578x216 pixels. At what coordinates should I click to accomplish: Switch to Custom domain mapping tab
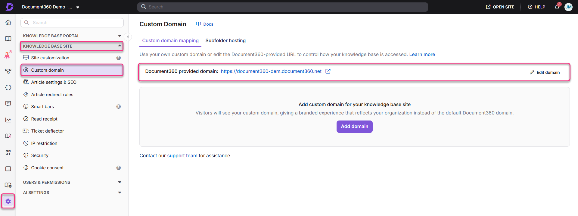[x=170, y=40]
